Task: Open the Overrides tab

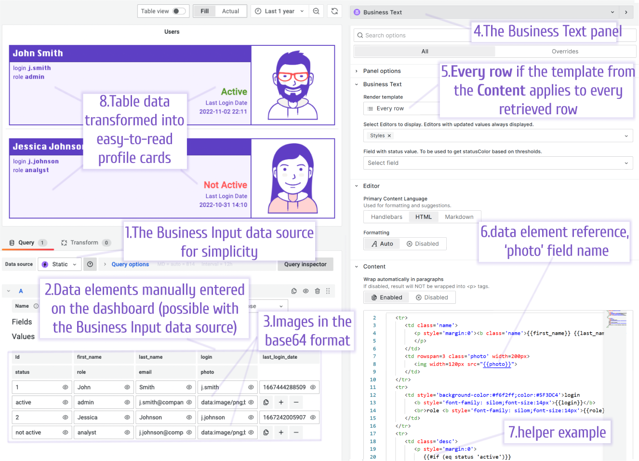Action: point(565,52)
